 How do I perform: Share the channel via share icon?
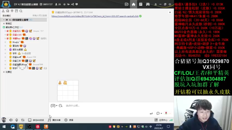pyautogui.click(x=72, y=4)
